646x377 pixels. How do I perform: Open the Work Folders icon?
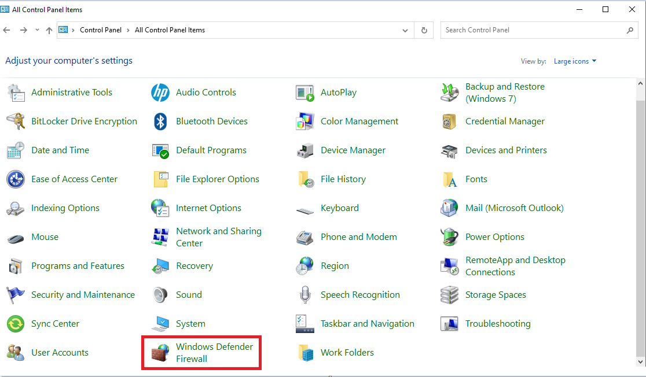coord(306,353)
